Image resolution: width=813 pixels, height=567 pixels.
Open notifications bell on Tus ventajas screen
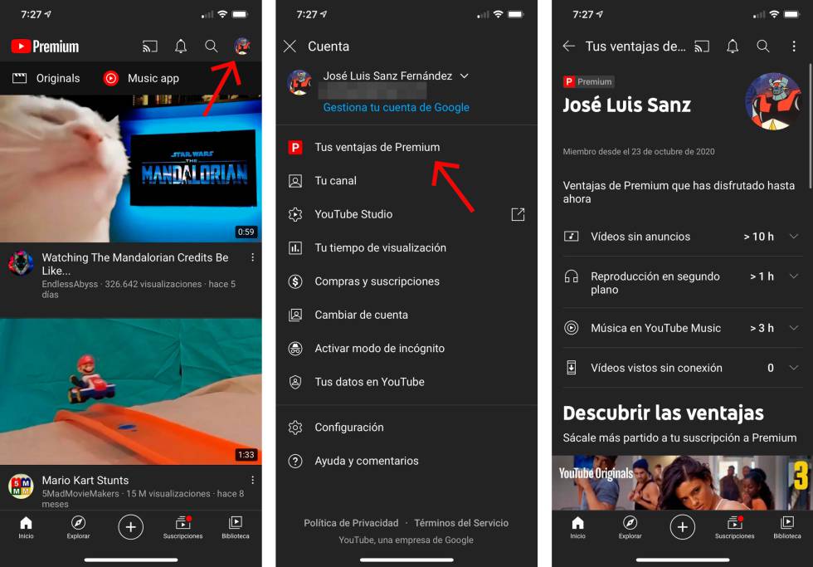pos(732,46)
